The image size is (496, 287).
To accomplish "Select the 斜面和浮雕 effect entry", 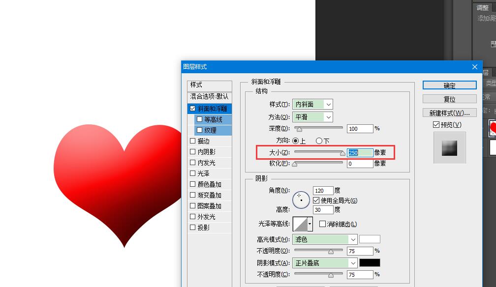I will coord(213,108).
